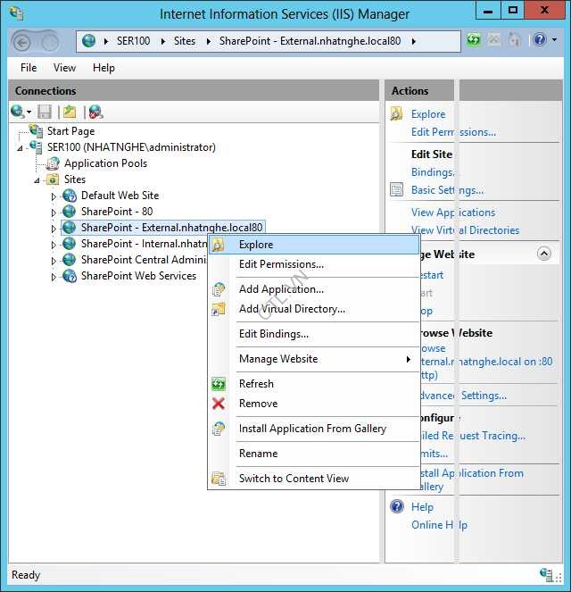Choose Add Application... in context menu

pos(314,289)
